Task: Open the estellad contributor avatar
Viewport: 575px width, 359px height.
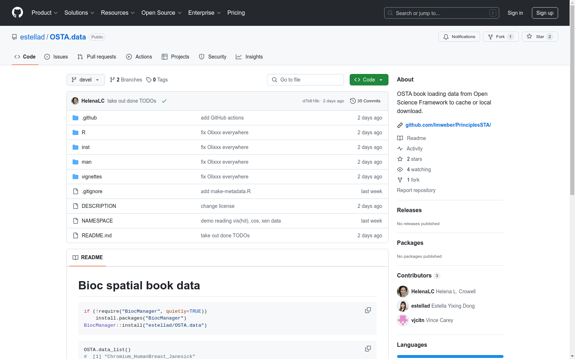Action: (403, 306)
